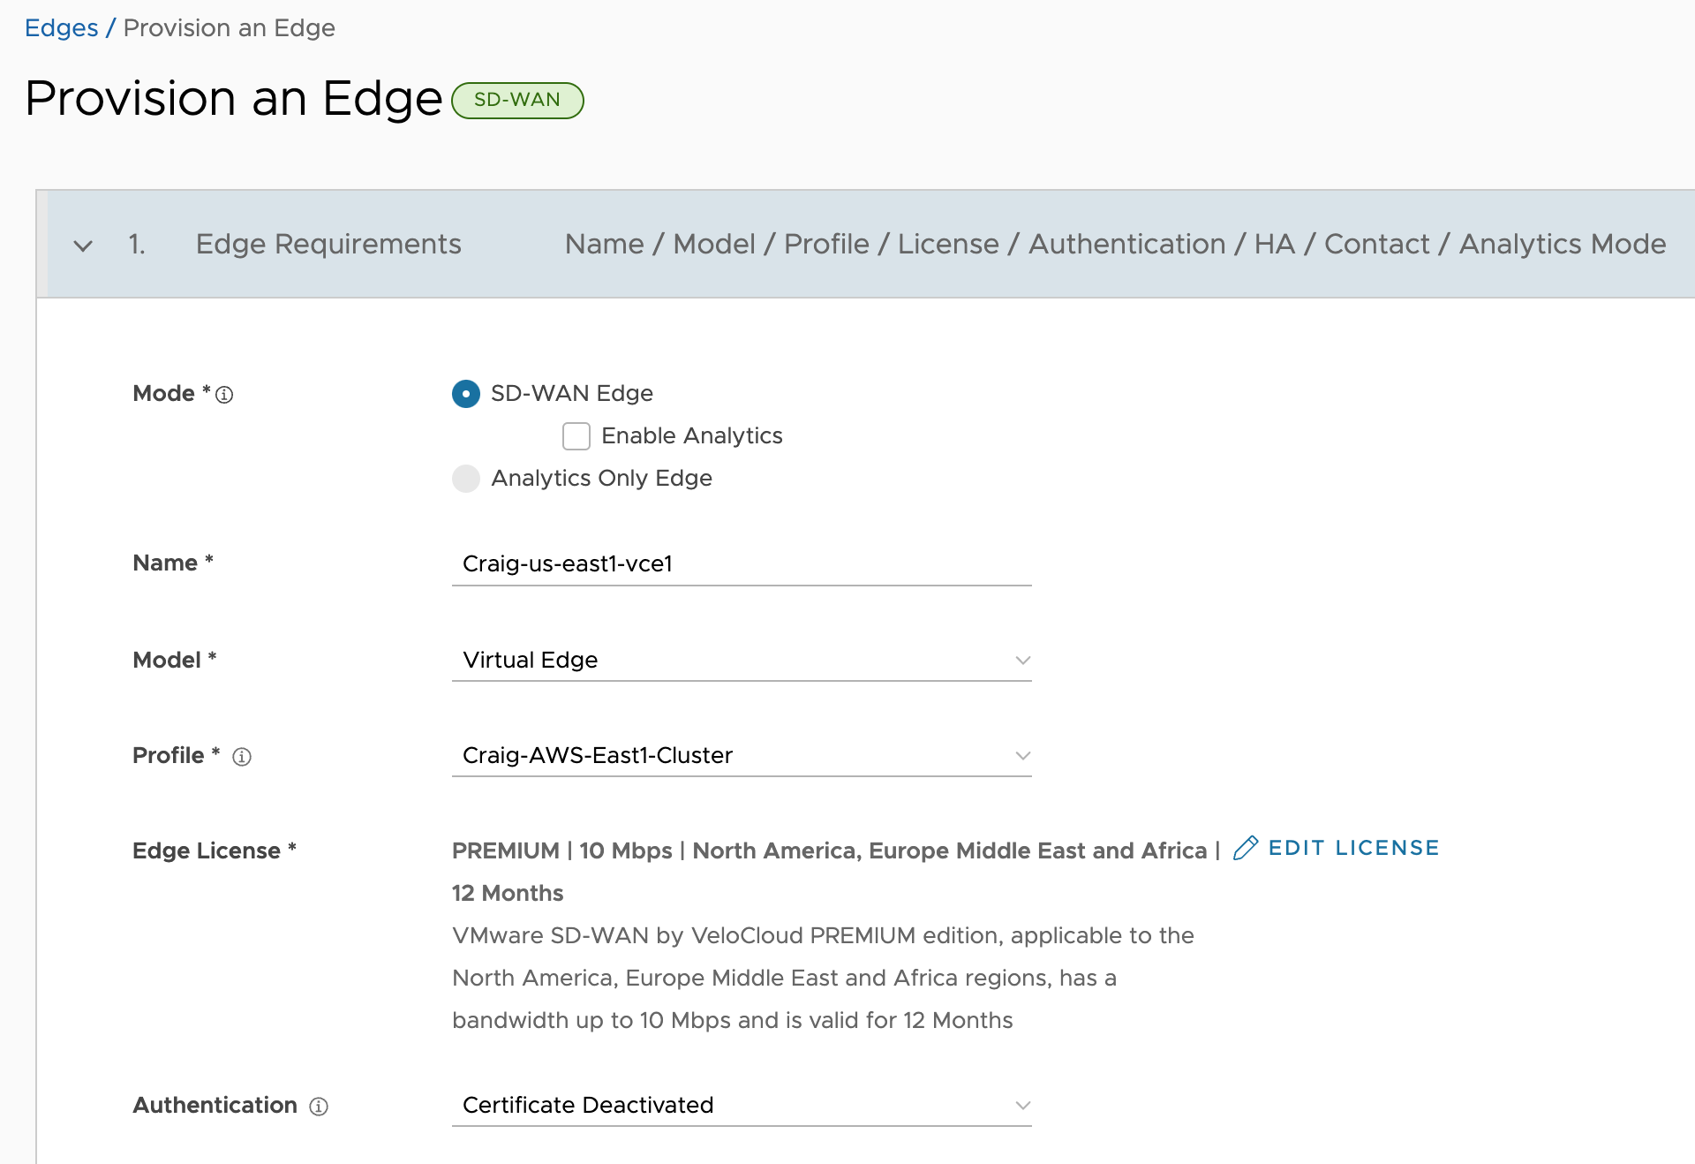Viewport: 1695px width, 1164px height.
Task: Open the Profile dropdown Craig-AWS-East1-Cluster
Action: 742,756
